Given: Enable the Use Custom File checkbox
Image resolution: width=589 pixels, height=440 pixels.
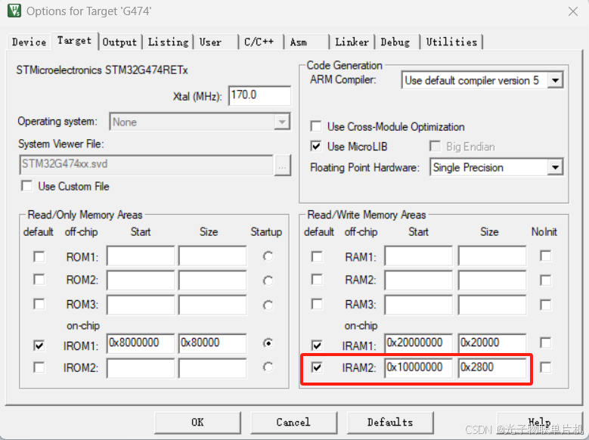Looking at the screenshot, I should tap(26, 186).
